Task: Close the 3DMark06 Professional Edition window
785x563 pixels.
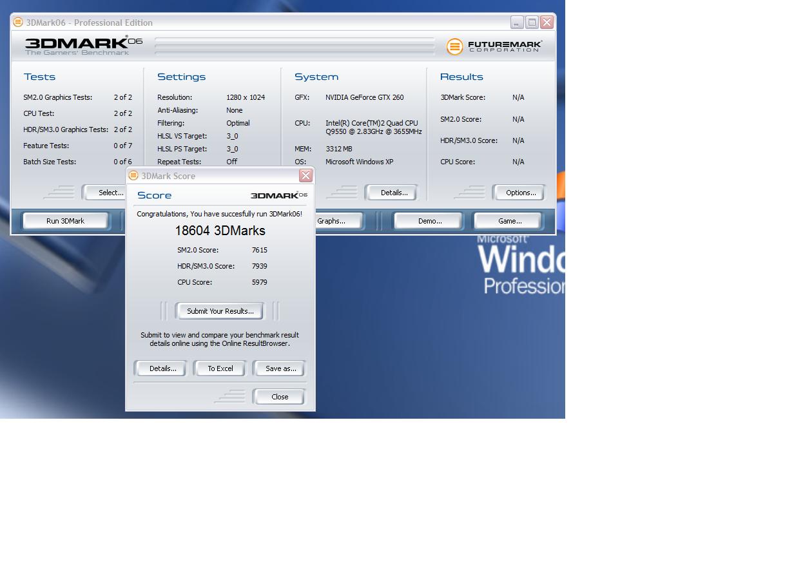Action: (547, 23)
